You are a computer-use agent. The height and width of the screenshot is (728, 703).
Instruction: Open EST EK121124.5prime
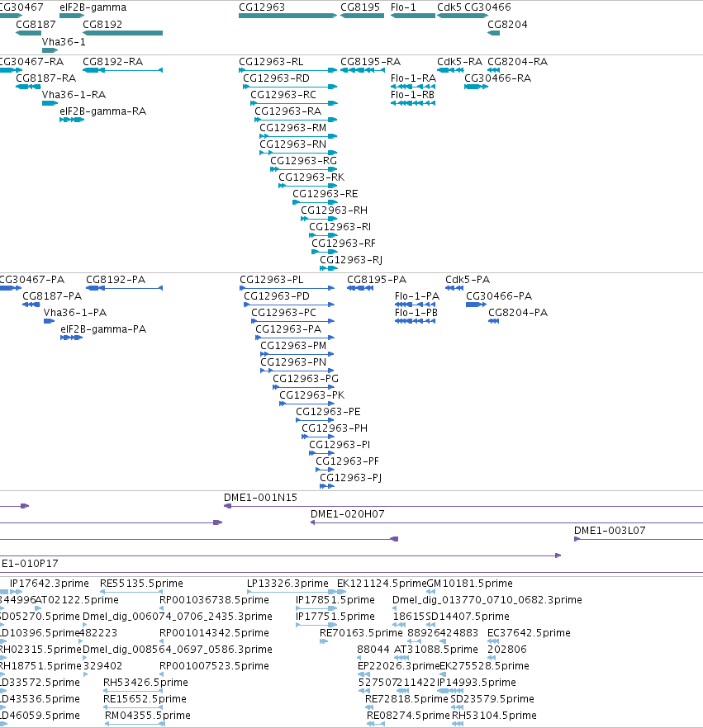tap(382, 584)
